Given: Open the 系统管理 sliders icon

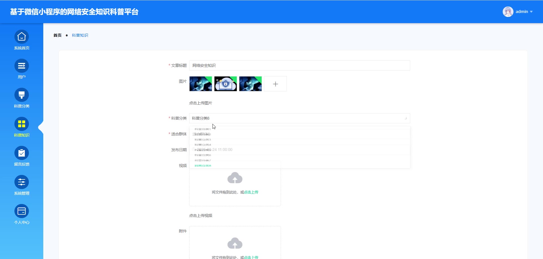Looking at the screenshot, I should 21,182.
